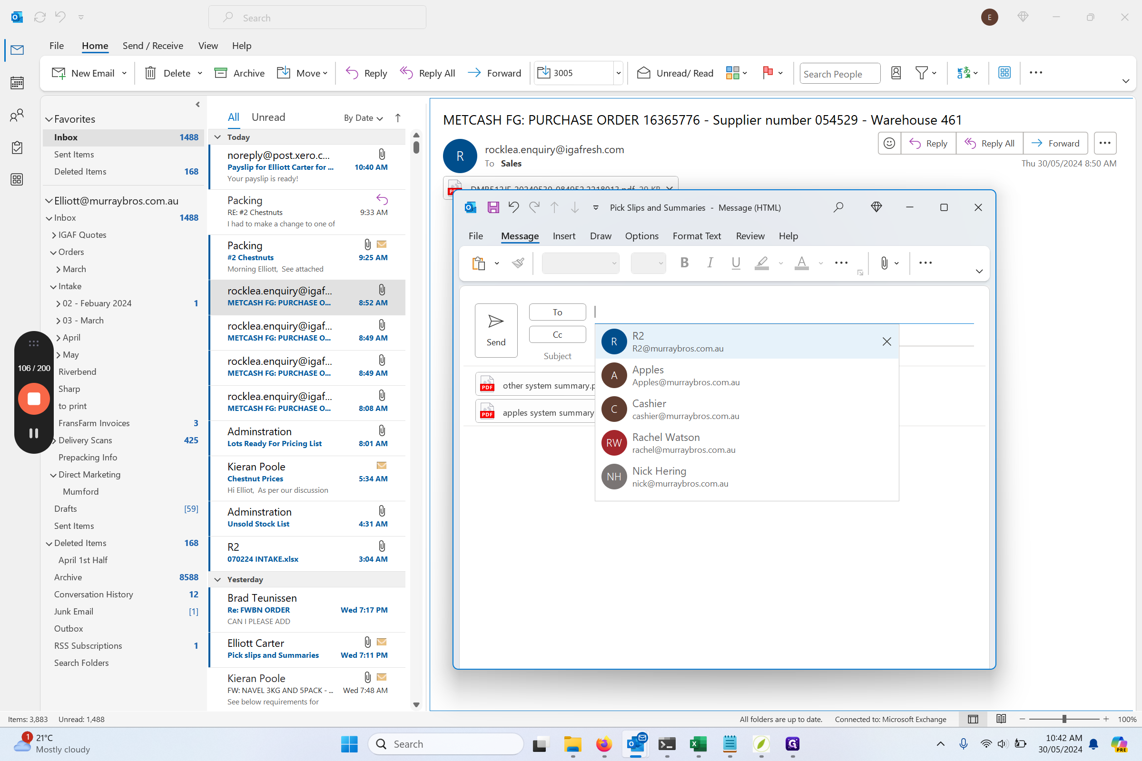Click the Cc button
This screenshot has width=1142, height=761.
(557, 334)
